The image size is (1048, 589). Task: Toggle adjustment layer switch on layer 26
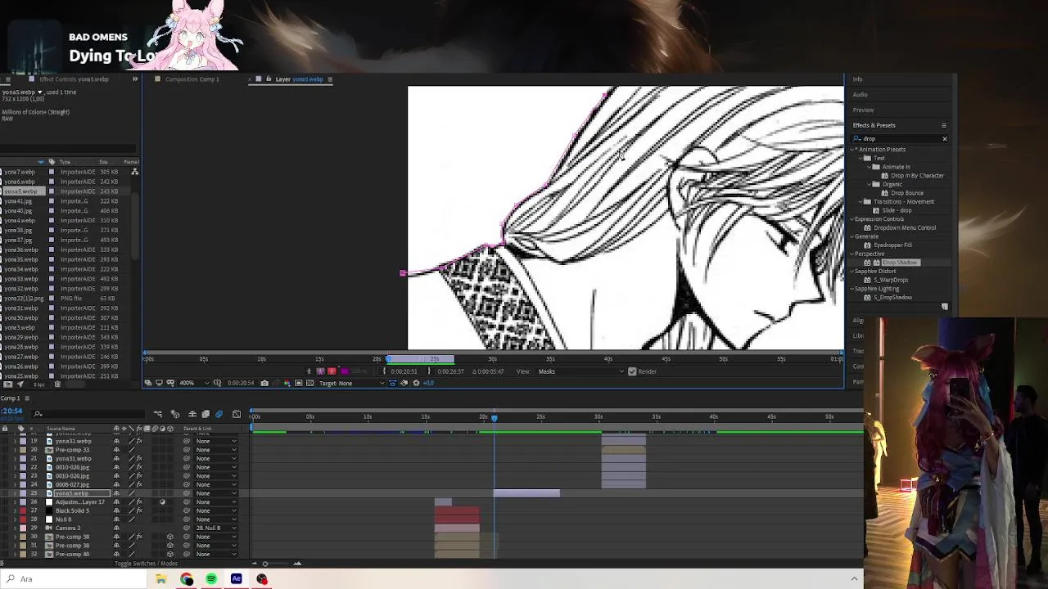click(x=162, y=501)
